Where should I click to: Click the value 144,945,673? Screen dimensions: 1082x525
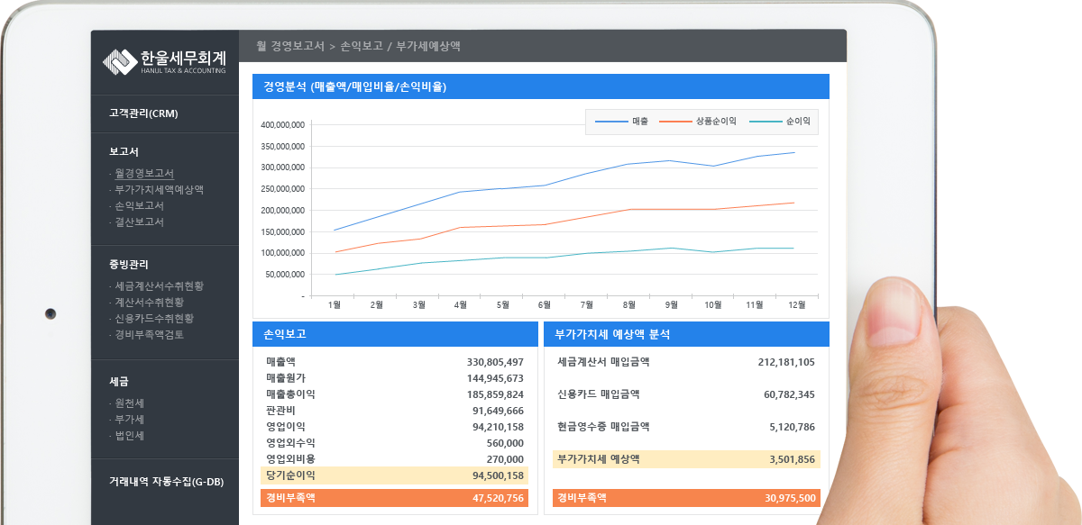[495, 378]
